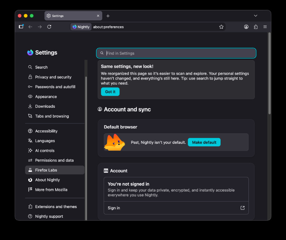Open the Extensions puzzle icon in toolbar

[256, 27]
